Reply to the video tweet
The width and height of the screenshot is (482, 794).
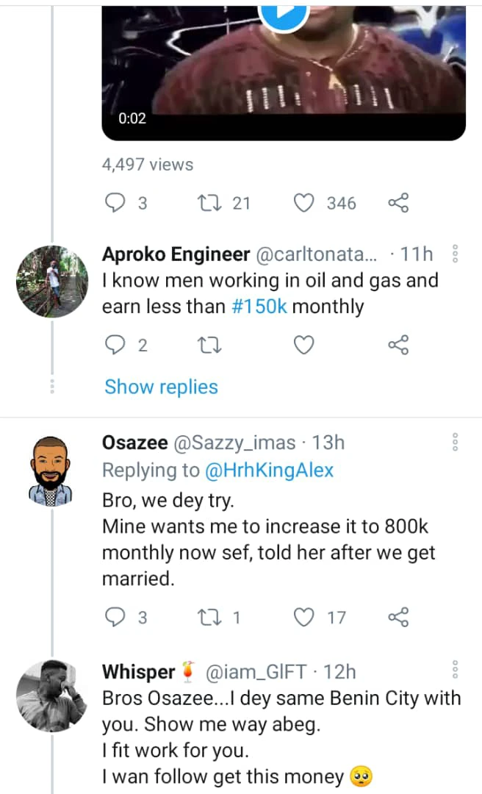116,203
